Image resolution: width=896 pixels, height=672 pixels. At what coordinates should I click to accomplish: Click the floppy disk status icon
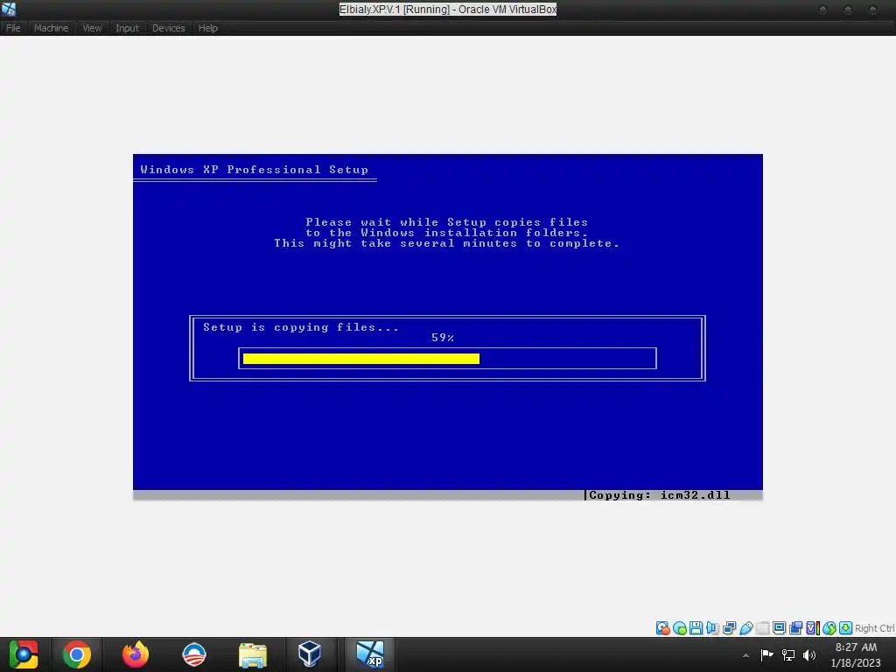point(696,628)
